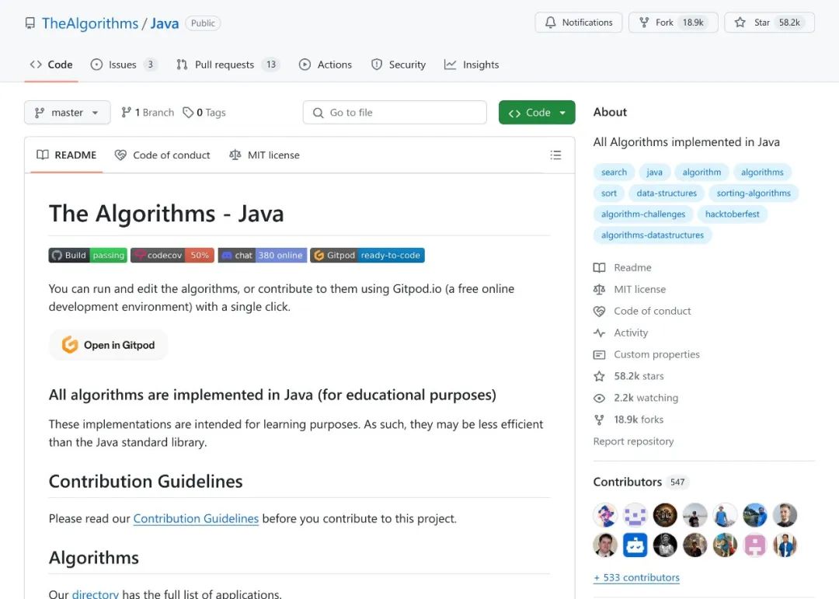The height and width of the screenshot is (599, 839).
Task: Select Code of conduct tab in file panel
Action: [162, 155]
